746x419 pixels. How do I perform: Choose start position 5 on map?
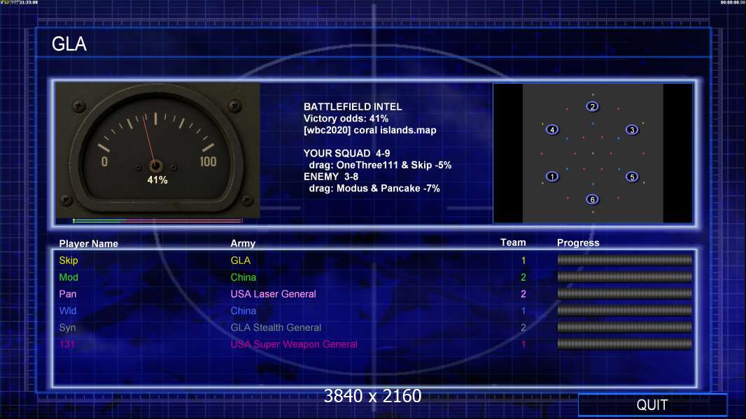click(632, 177)
